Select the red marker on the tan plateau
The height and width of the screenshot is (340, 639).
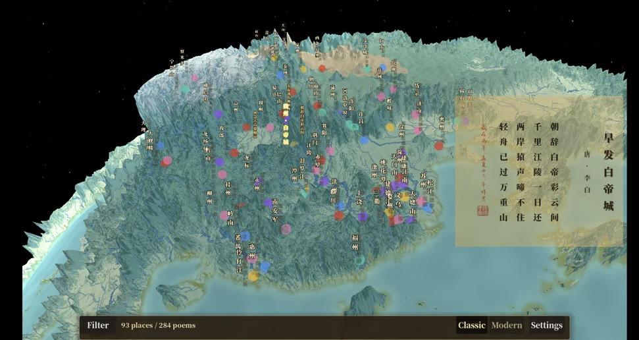(322, 68)
